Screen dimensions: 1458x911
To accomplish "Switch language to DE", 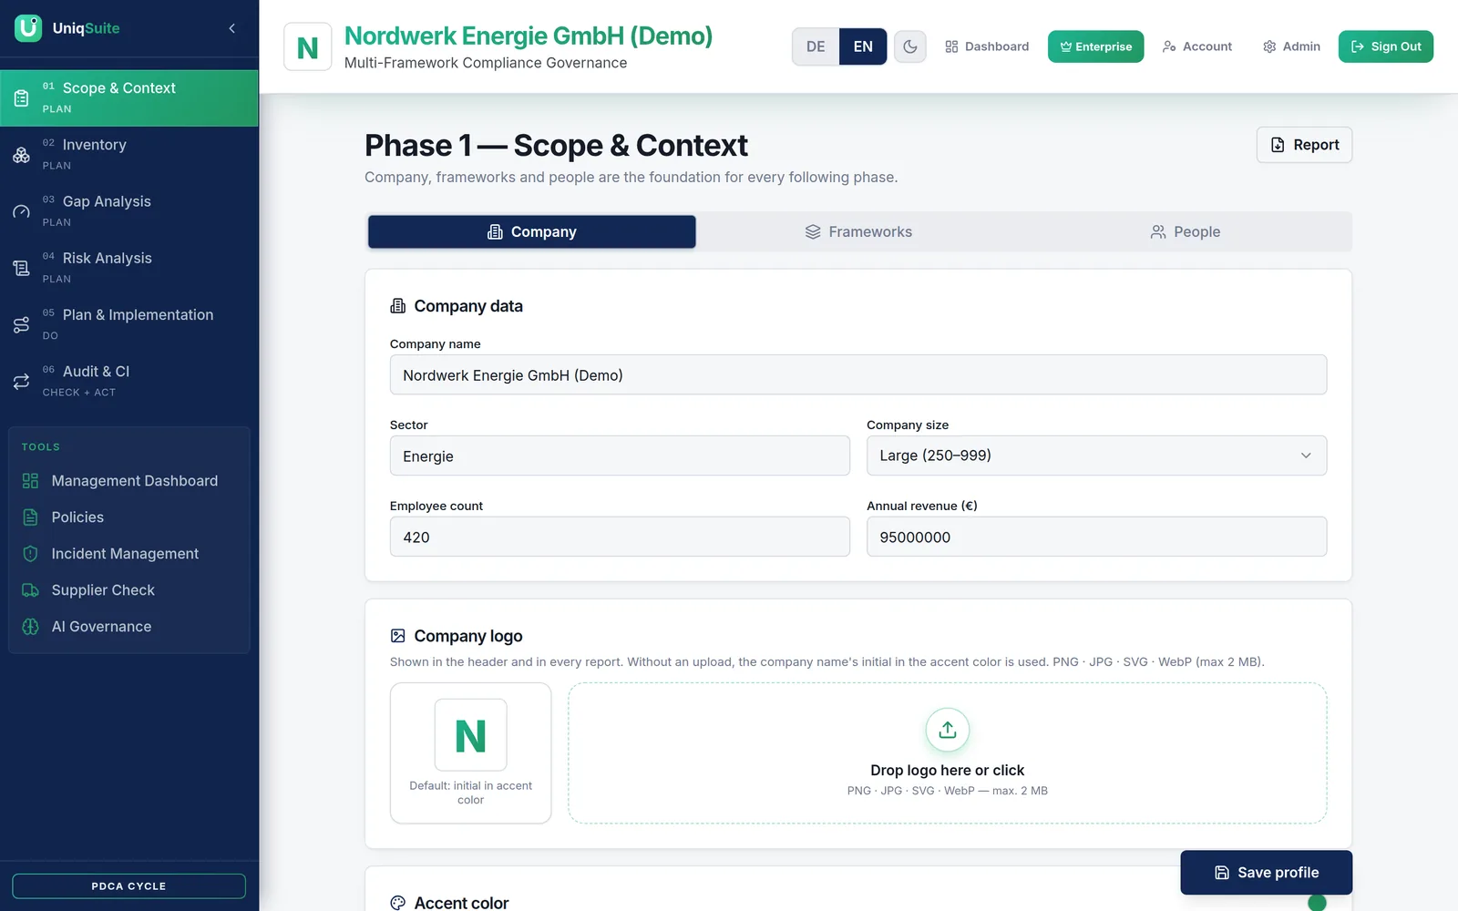I will (816, 46).
